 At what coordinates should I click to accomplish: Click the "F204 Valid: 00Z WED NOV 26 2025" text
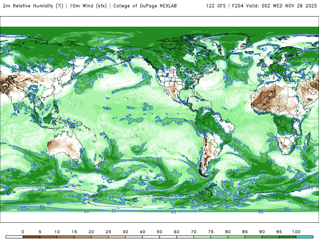click(274, 6)
